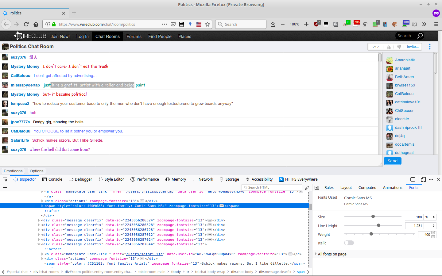Adjust the font Size slider
Screen dimensions: 442x276
373,217
